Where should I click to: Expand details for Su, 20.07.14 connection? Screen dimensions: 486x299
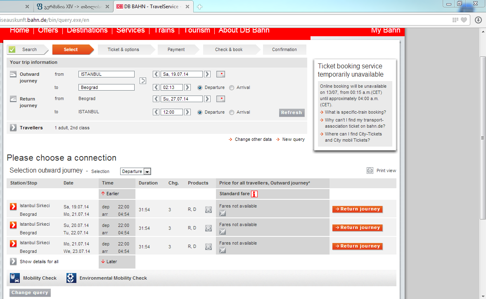pos(13,225)
